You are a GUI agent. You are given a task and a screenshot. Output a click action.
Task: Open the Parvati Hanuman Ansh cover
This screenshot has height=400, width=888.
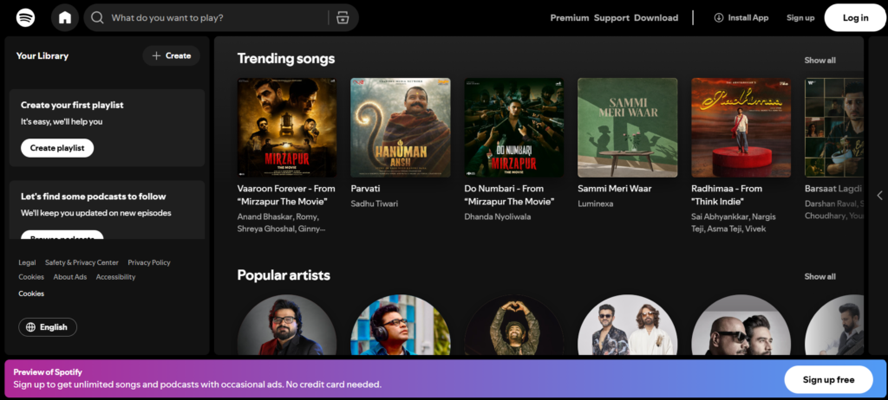pos(401,127)
